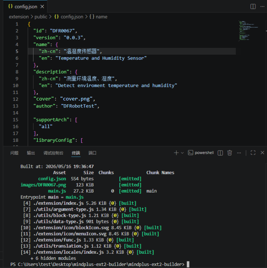
Task: Close the bottom terminal panel
Action: click(262, 152)
